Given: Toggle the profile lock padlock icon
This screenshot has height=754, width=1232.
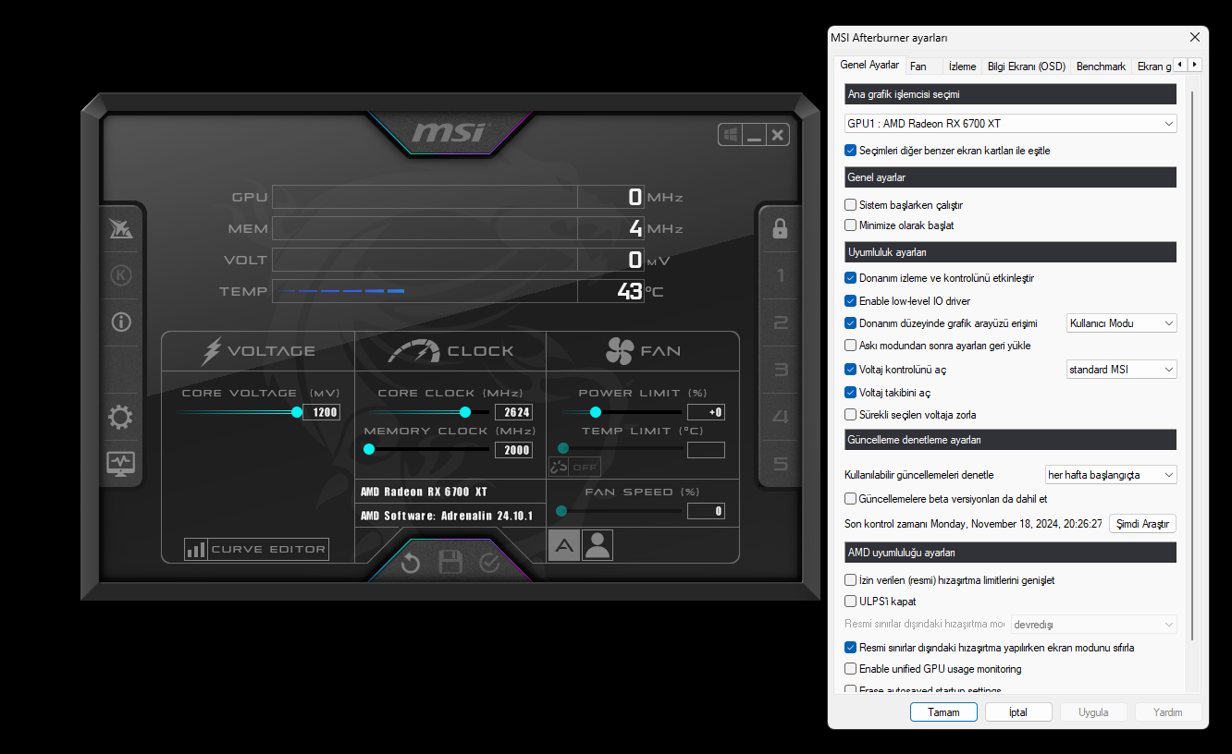Looking at the screenshot, I should [780, 227].
